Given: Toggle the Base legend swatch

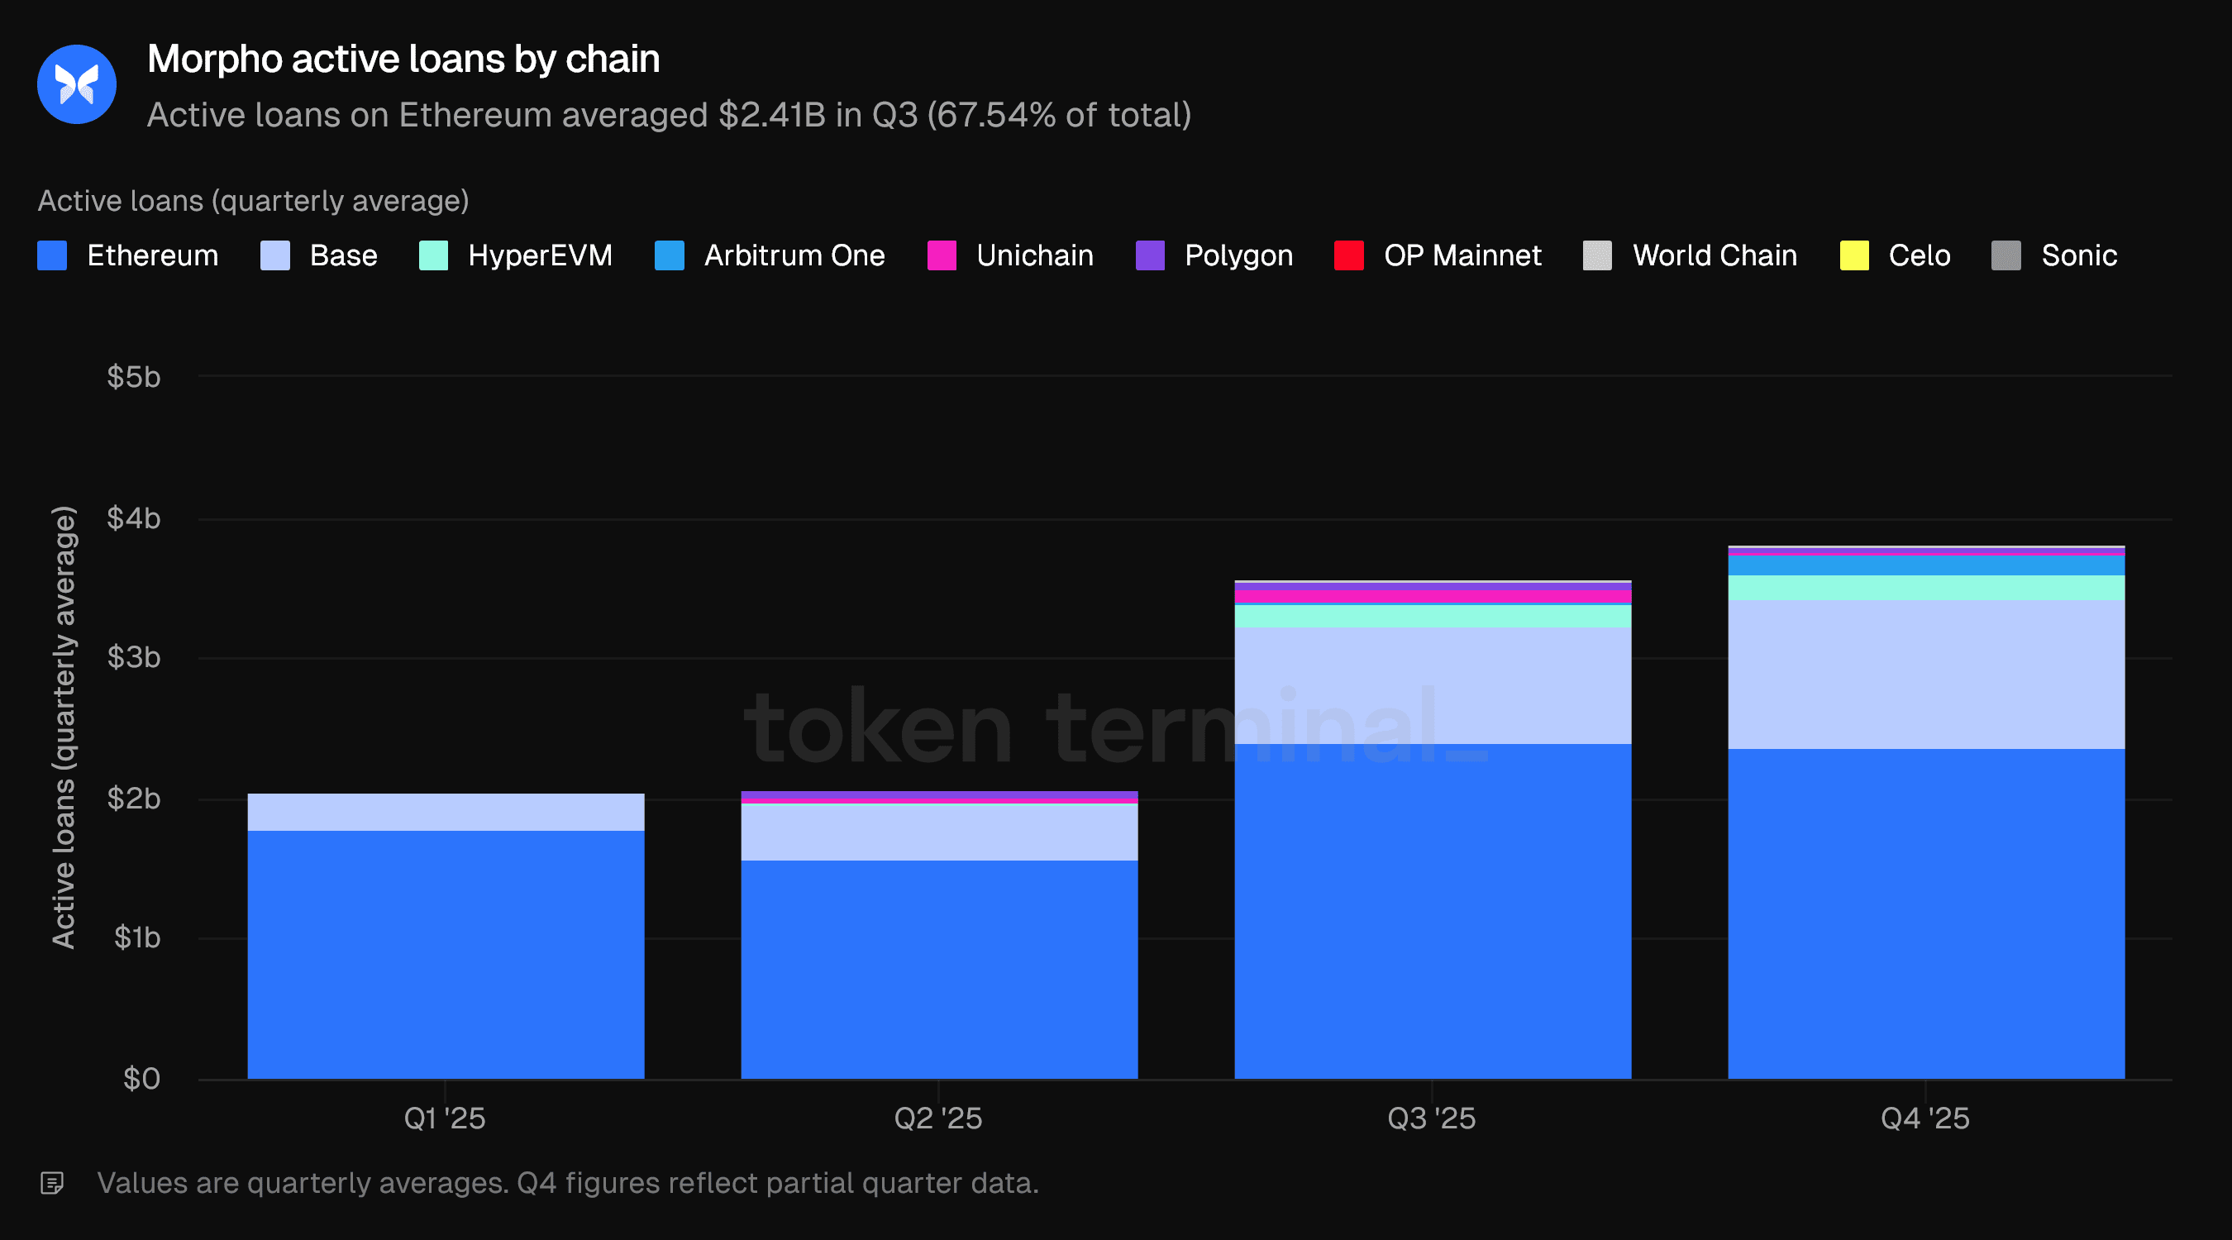Looking at the screenshot, I should tap(274, 255).
